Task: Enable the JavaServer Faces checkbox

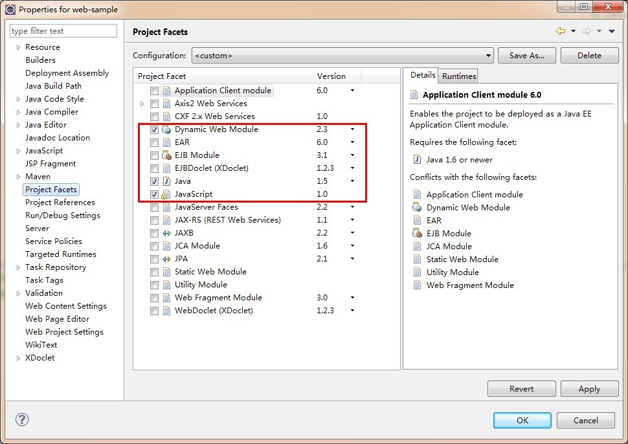Action: tap(154, 207)
